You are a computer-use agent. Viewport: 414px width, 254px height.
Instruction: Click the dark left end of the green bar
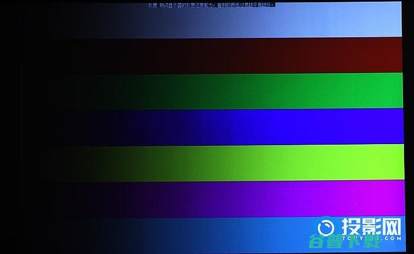point(35,91)
